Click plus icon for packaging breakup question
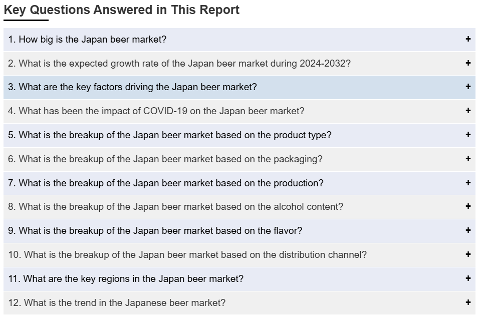Screen dimensions: 481x320 468,158
